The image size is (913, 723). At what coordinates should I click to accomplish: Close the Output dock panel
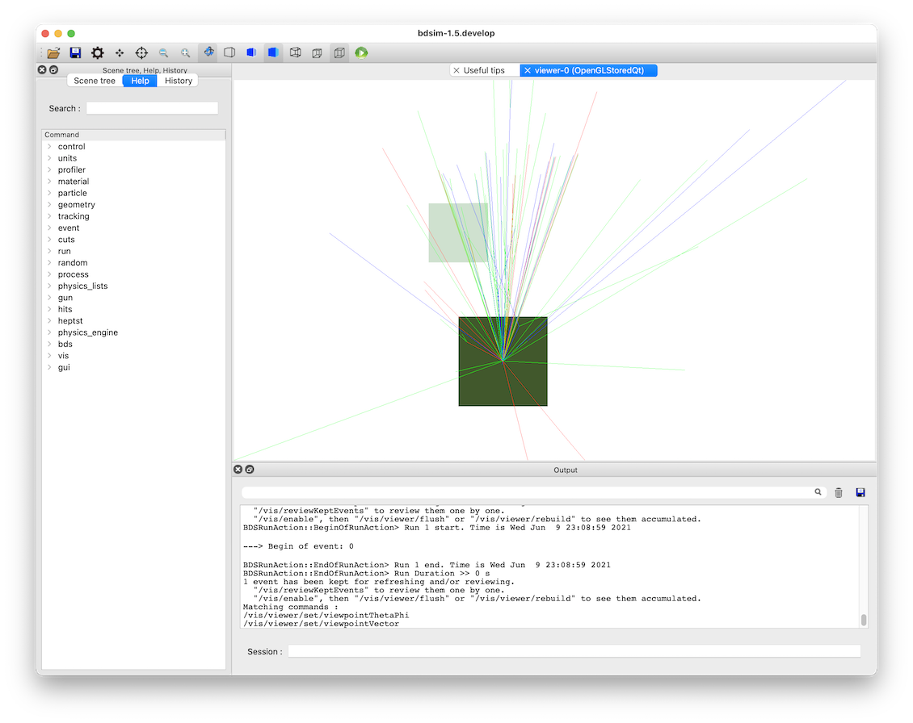pos(238,470)
